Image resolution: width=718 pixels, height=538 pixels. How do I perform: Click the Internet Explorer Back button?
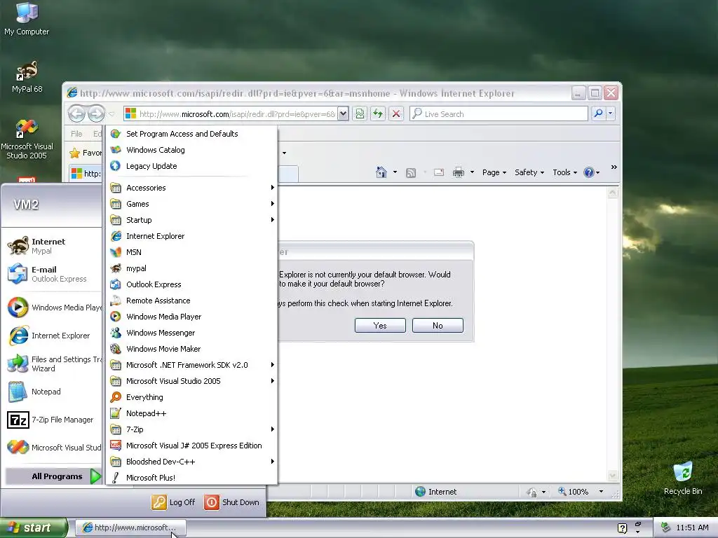(x=76, y=114)
